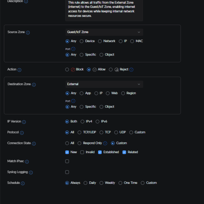Click the Schedule info icon

[23, 183]
